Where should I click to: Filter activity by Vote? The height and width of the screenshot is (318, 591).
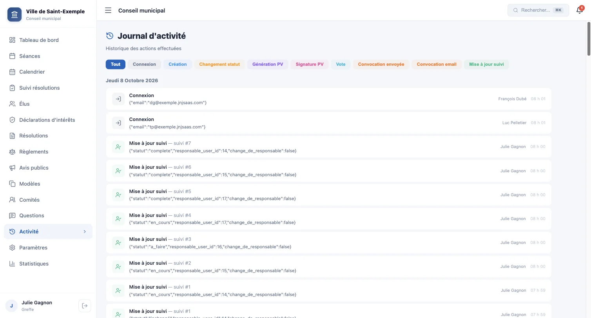click(341, 64)
